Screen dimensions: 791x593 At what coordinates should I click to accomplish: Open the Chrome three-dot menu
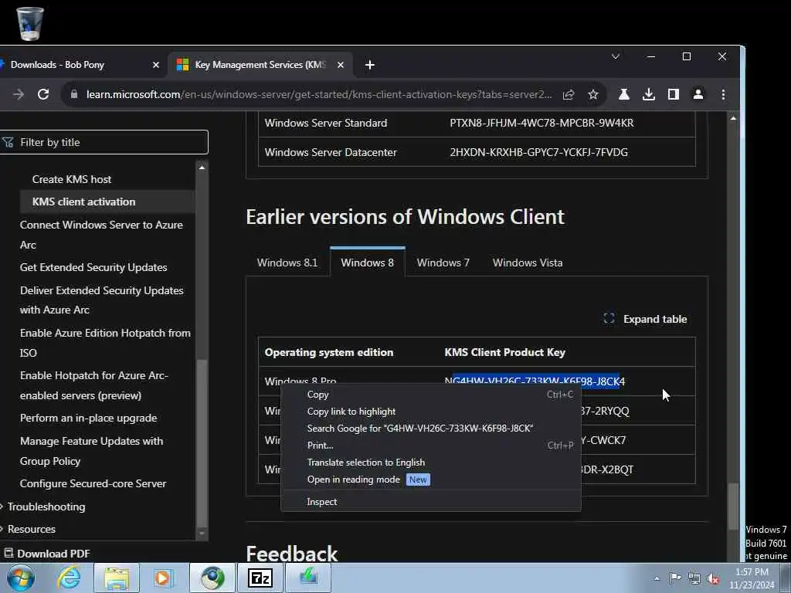(x=723, y=94)
